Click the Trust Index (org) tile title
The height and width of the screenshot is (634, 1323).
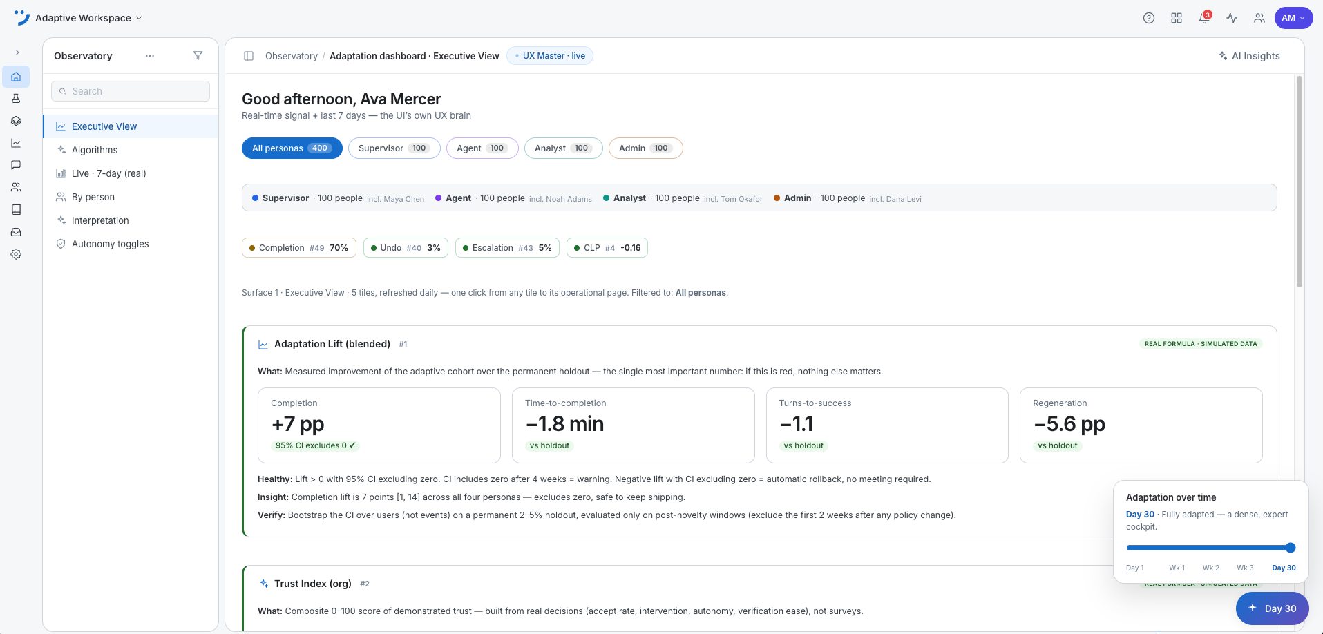pyautogui.click(x=313, y=584)
